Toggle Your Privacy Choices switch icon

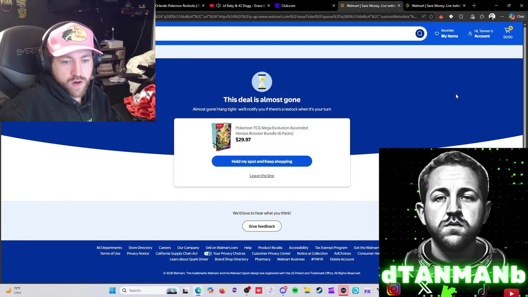(208, 254)
